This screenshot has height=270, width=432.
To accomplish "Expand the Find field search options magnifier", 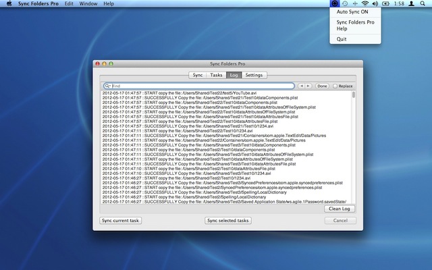I will click(x=107, y=86).
